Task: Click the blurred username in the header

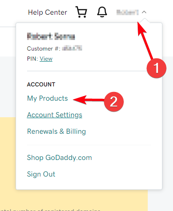Action: click(128, 12)
